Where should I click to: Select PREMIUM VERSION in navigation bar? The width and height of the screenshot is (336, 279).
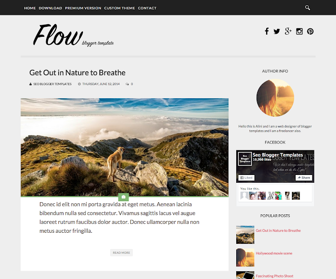[x=83, y=8]
